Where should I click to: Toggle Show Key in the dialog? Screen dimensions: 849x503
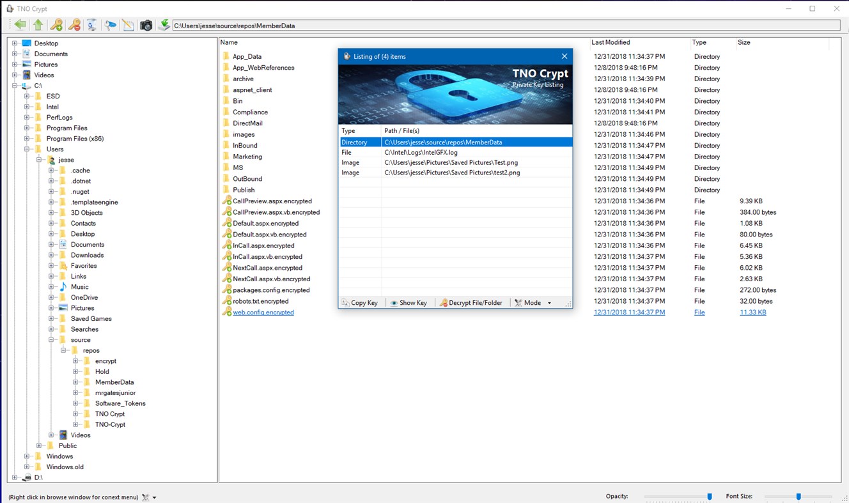409,302
